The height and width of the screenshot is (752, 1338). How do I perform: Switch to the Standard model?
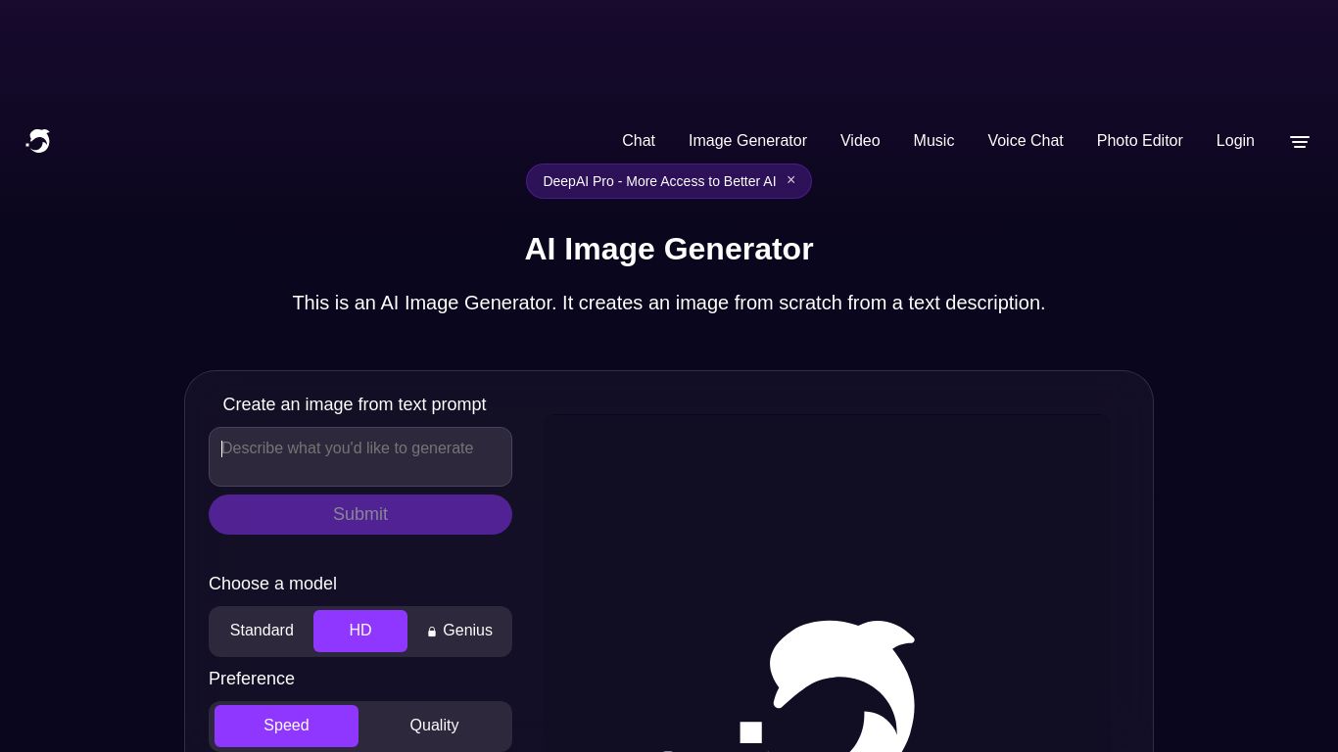coord(262,631)
